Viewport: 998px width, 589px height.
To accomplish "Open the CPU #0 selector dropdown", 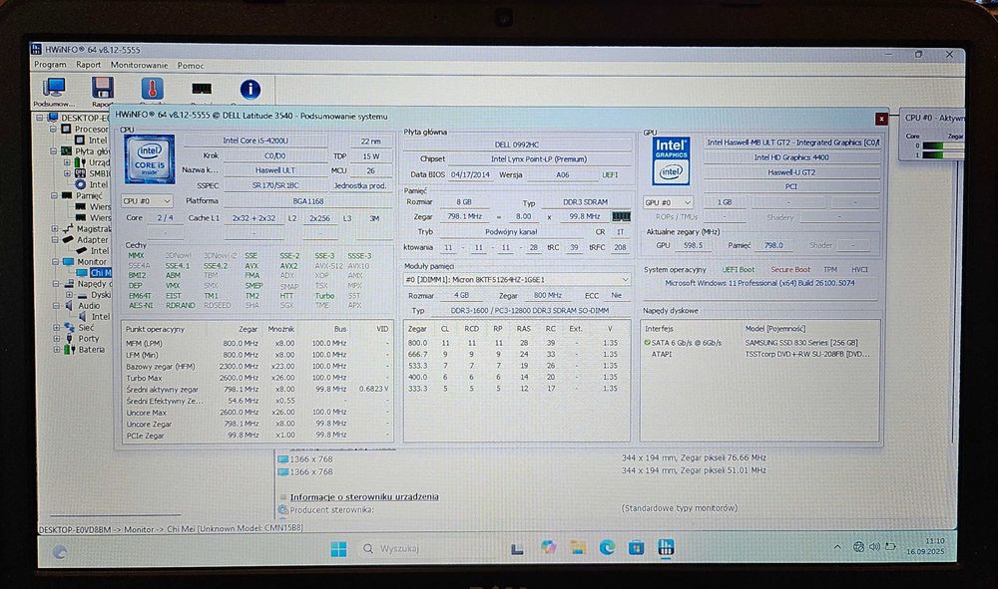I will click(x=147, y=200).
